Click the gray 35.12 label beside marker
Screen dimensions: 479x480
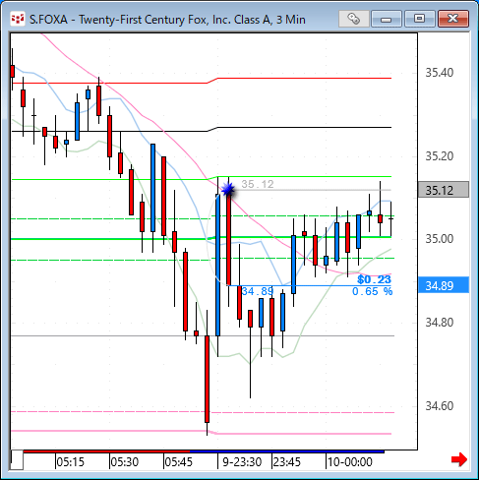(258, 184)
